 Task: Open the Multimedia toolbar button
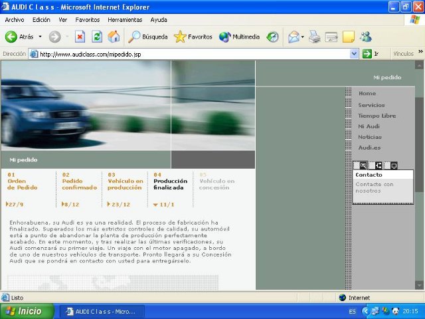click(239, 37)
